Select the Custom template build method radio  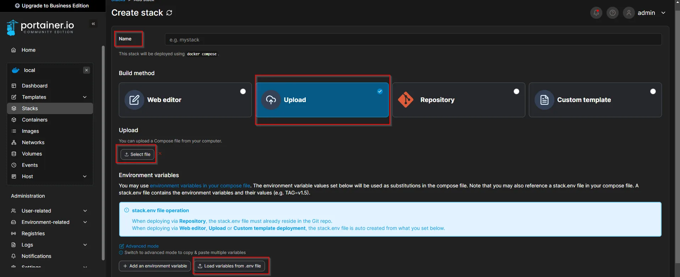click(653, 91)
